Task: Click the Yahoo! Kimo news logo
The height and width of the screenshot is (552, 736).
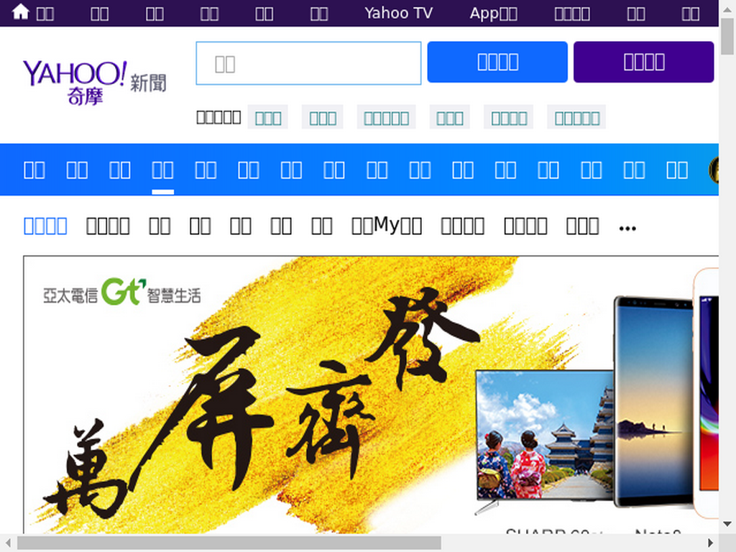Action: click(x=94, y=82)
